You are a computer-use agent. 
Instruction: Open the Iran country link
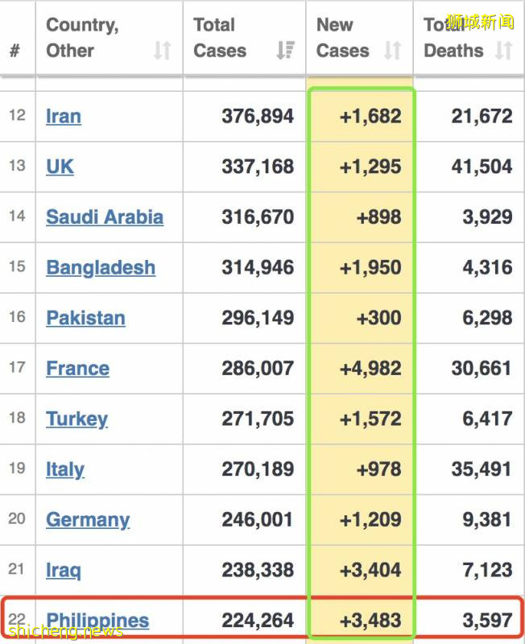(x=64, y=116)
